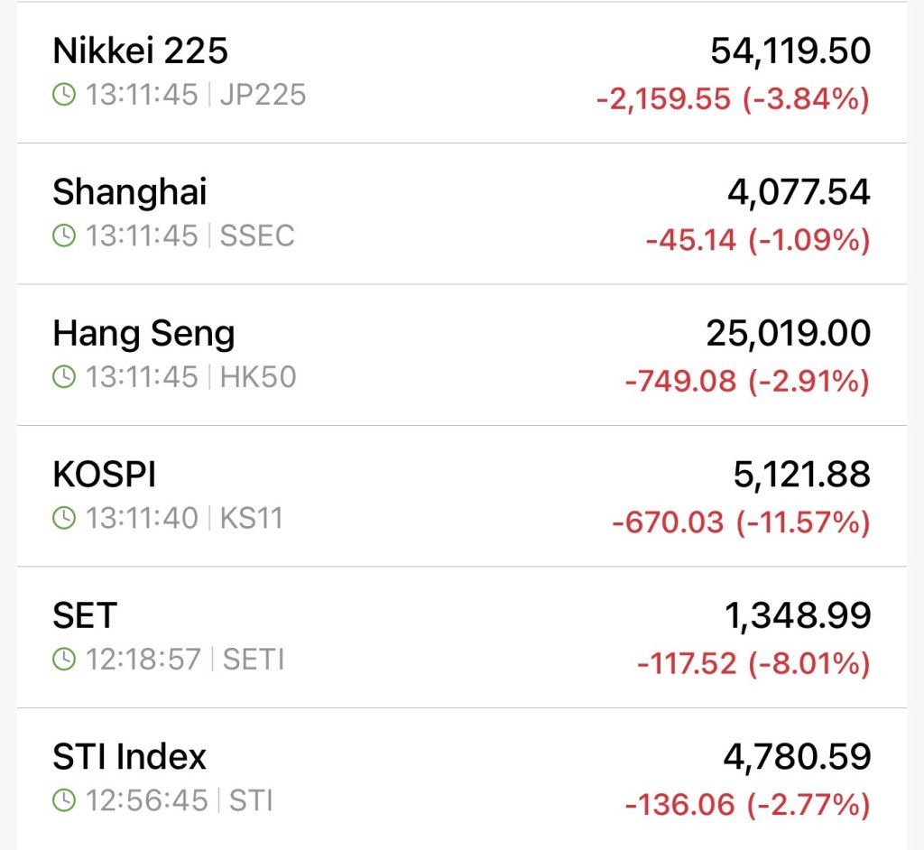Click the JP225 ticker symbol
The height and width of the screenshot is (850, 924).
point(263,95)
